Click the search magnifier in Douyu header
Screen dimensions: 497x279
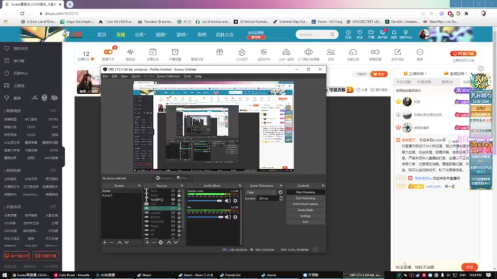[x=332, y=35]
